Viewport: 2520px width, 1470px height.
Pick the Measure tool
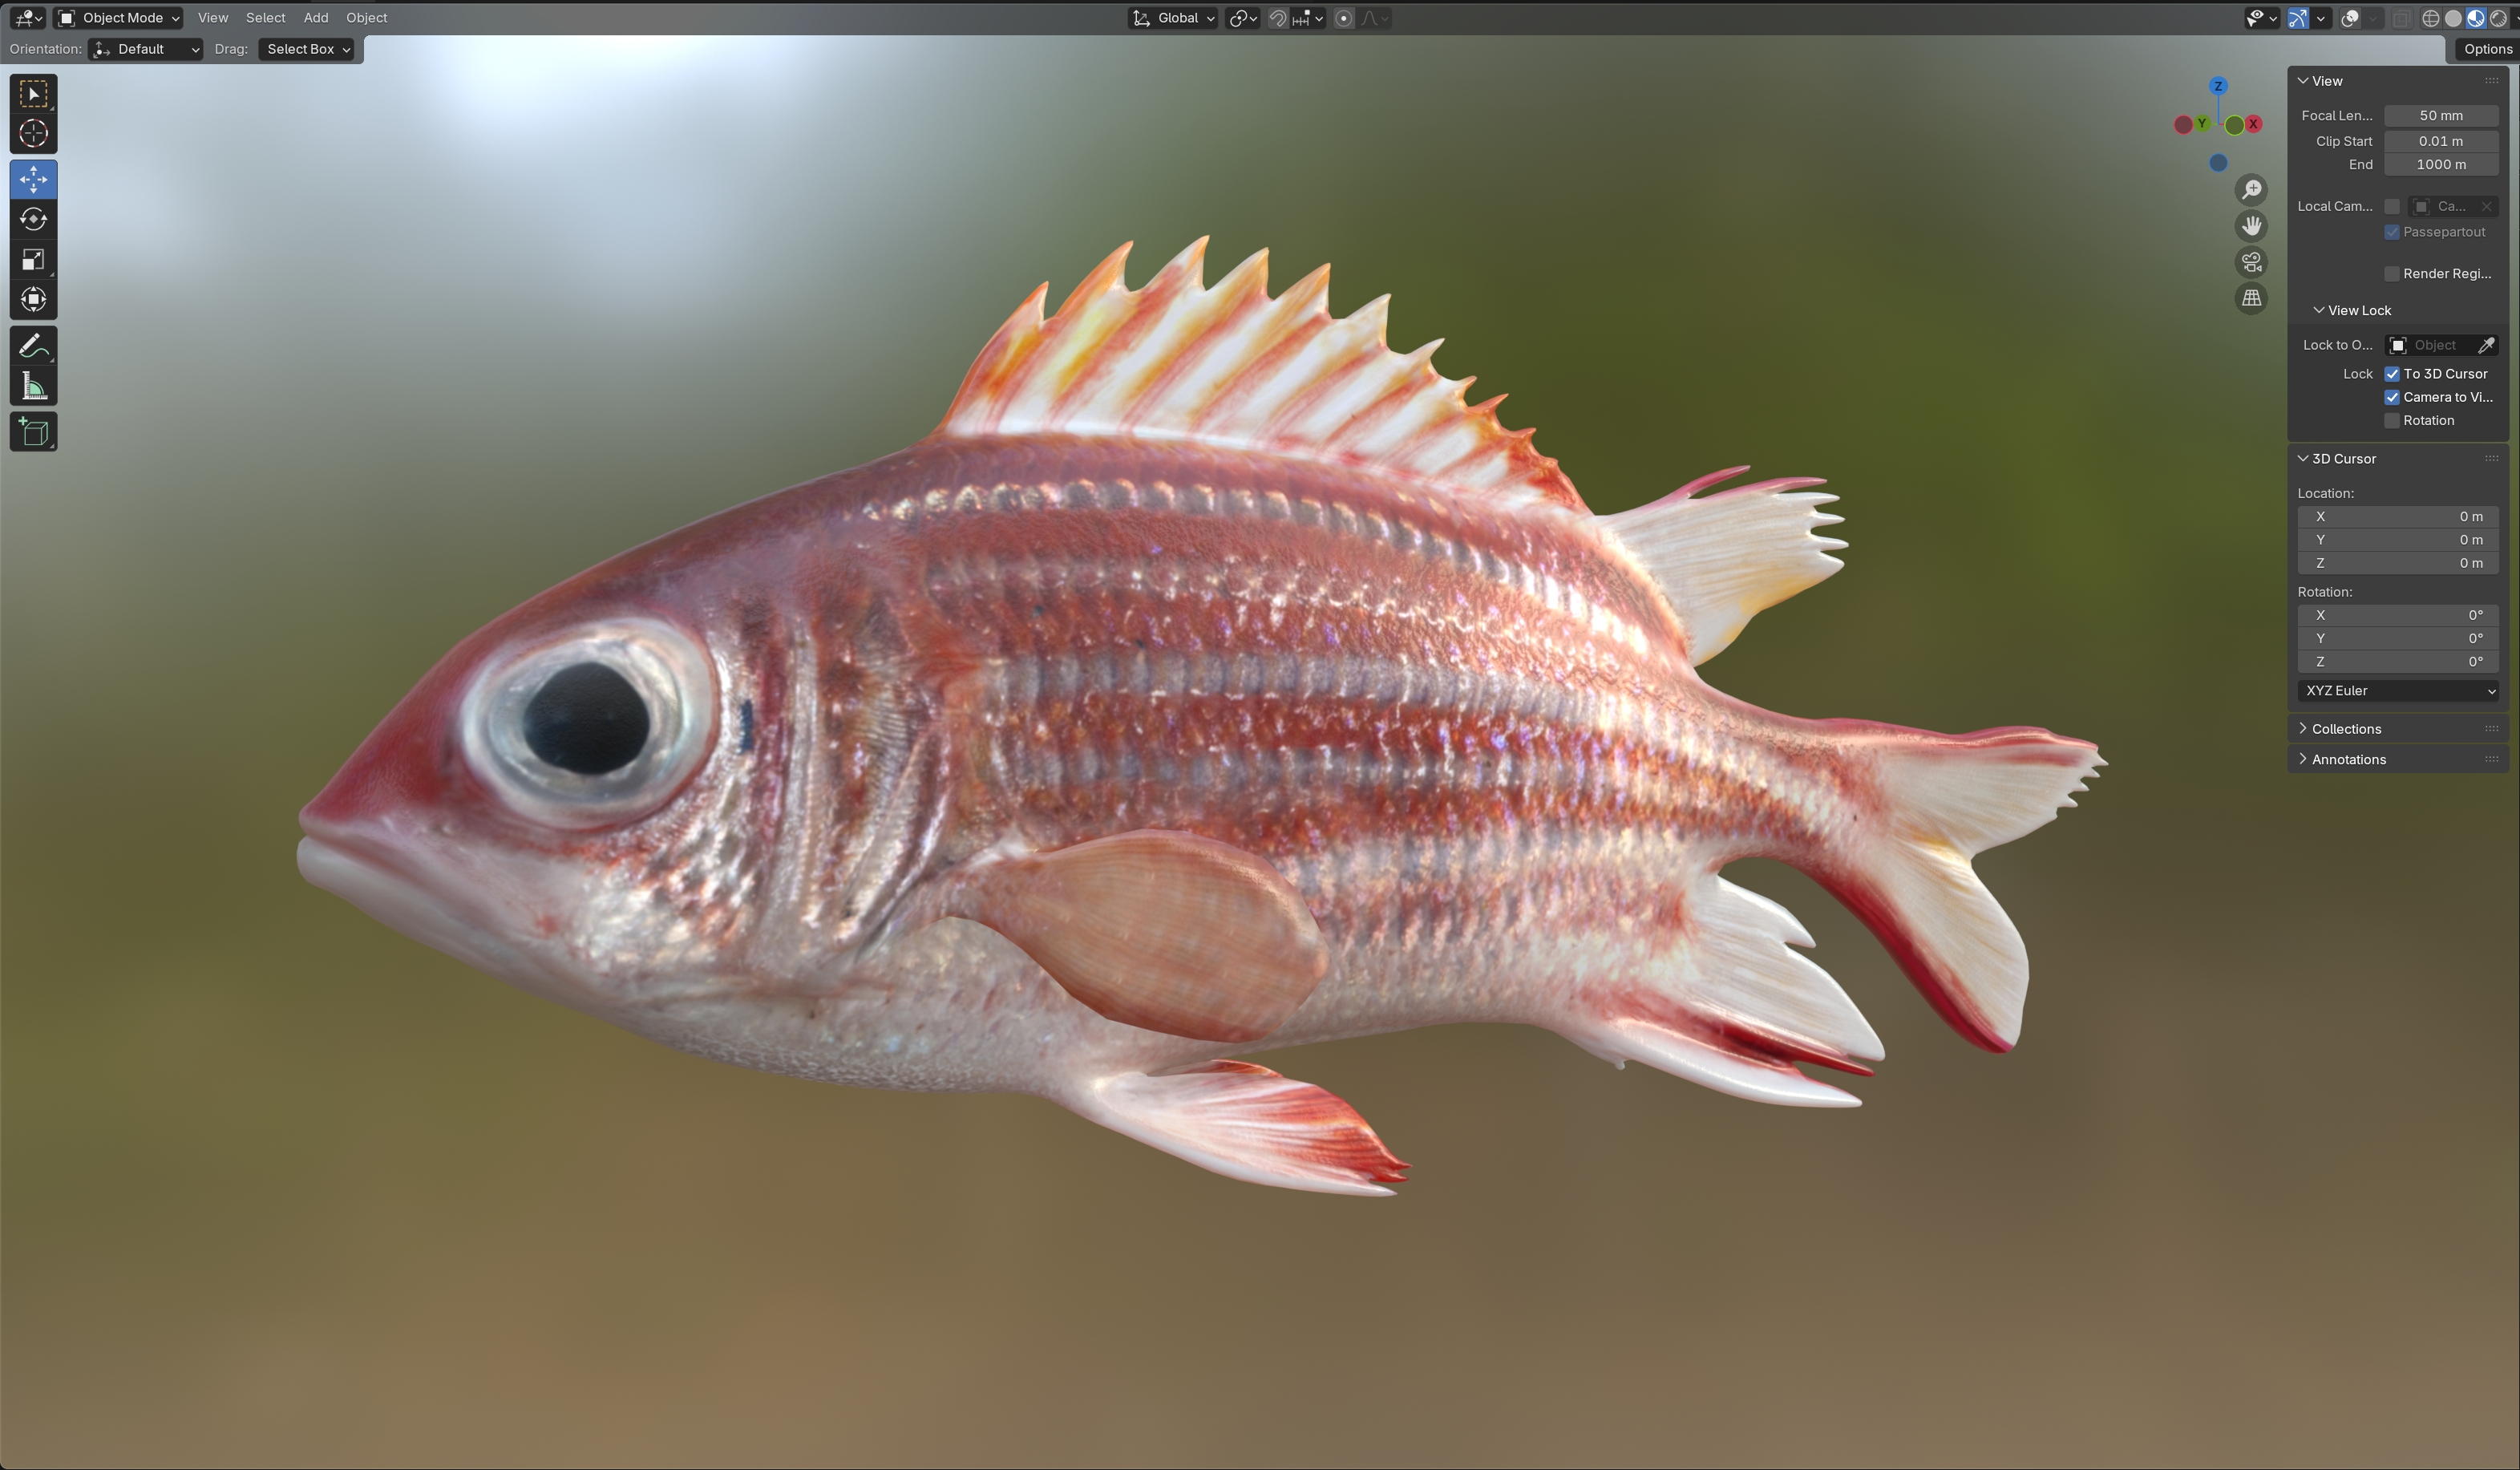pos(33,387)
